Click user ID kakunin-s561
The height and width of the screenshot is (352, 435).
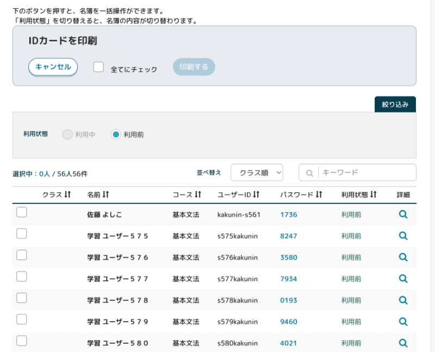pyautogui.click(x=239, y=214)
